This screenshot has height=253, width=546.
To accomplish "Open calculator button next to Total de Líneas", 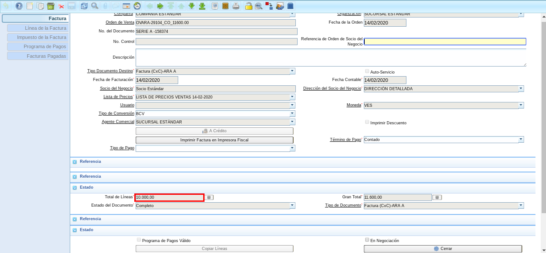I will click(209, 197).
